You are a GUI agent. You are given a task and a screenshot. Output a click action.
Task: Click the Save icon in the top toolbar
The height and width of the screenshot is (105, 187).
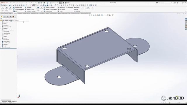pos(47,3)
